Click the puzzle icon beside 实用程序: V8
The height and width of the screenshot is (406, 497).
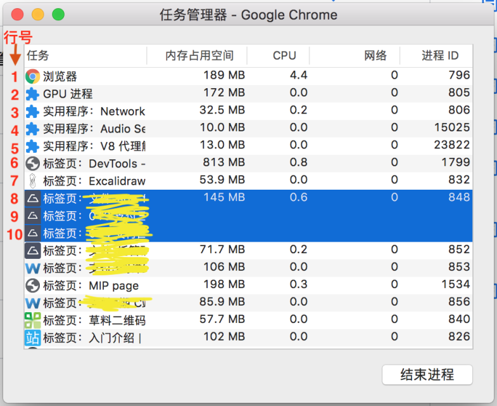click(32, 147)
